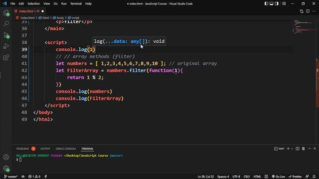Click the master branch in status bar
Image resolution: width=319 pixels, height=179 pixels.
point(11,177)
